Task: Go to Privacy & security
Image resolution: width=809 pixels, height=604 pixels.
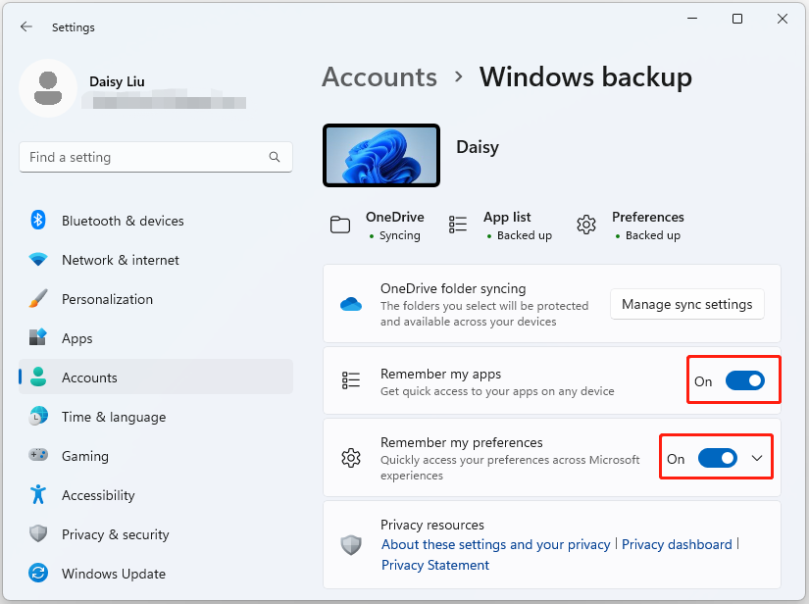Action: [156, 533]
